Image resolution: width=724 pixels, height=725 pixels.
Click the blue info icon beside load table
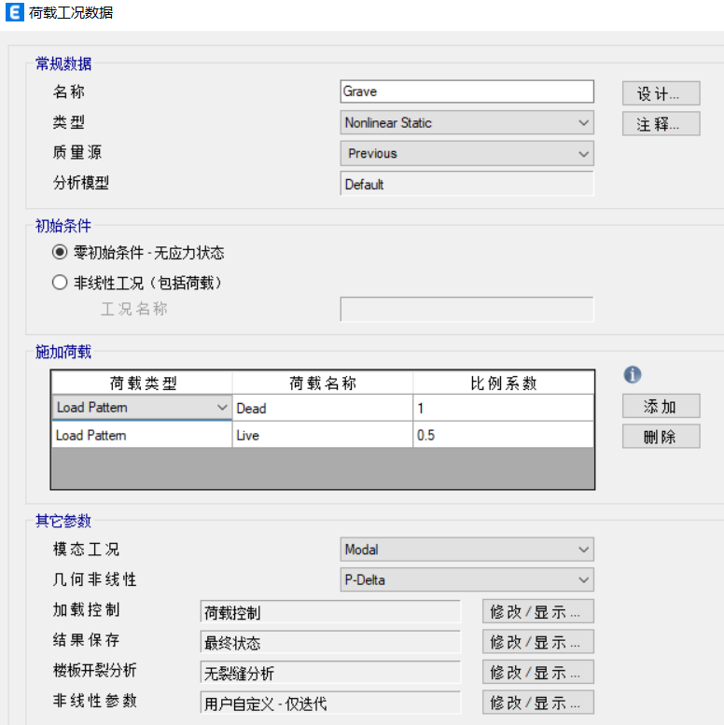633,374
